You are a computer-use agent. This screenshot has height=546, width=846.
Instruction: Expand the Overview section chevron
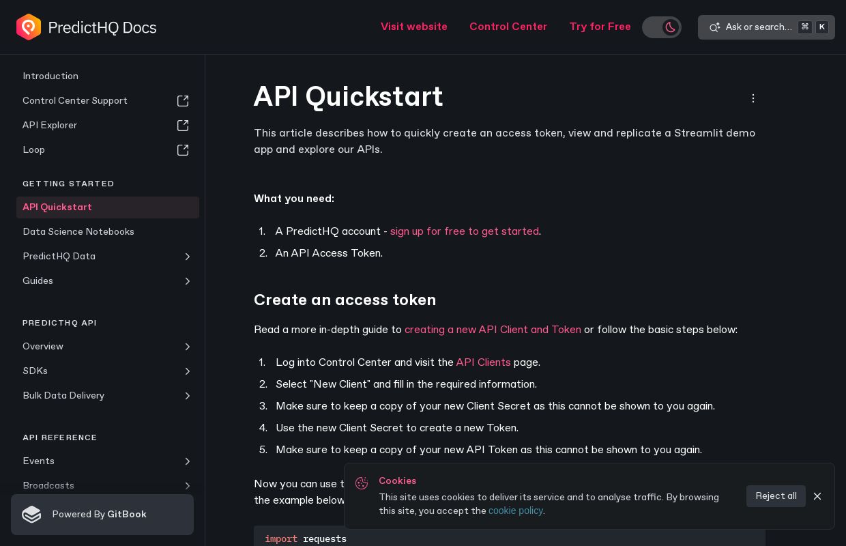[x=188, y=347]
